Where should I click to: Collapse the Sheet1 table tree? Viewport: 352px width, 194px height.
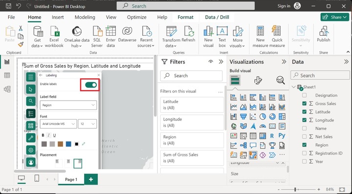pos(294,87)
